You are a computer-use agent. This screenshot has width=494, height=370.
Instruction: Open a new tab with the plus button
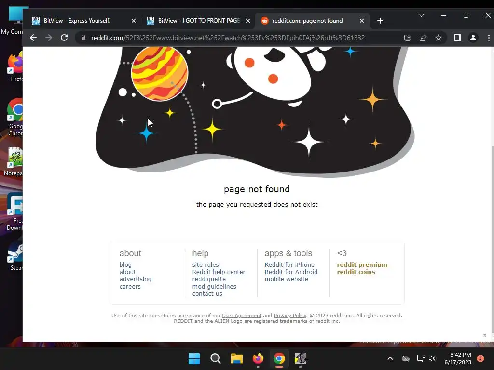(x=380, y=21)
